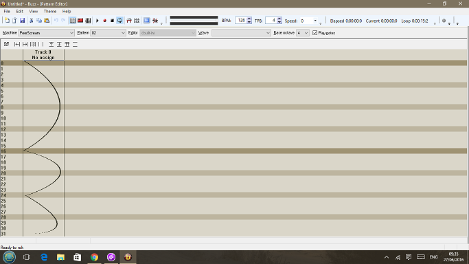
Task: Open the red machine view icon
Action: [x=80, y=21]
